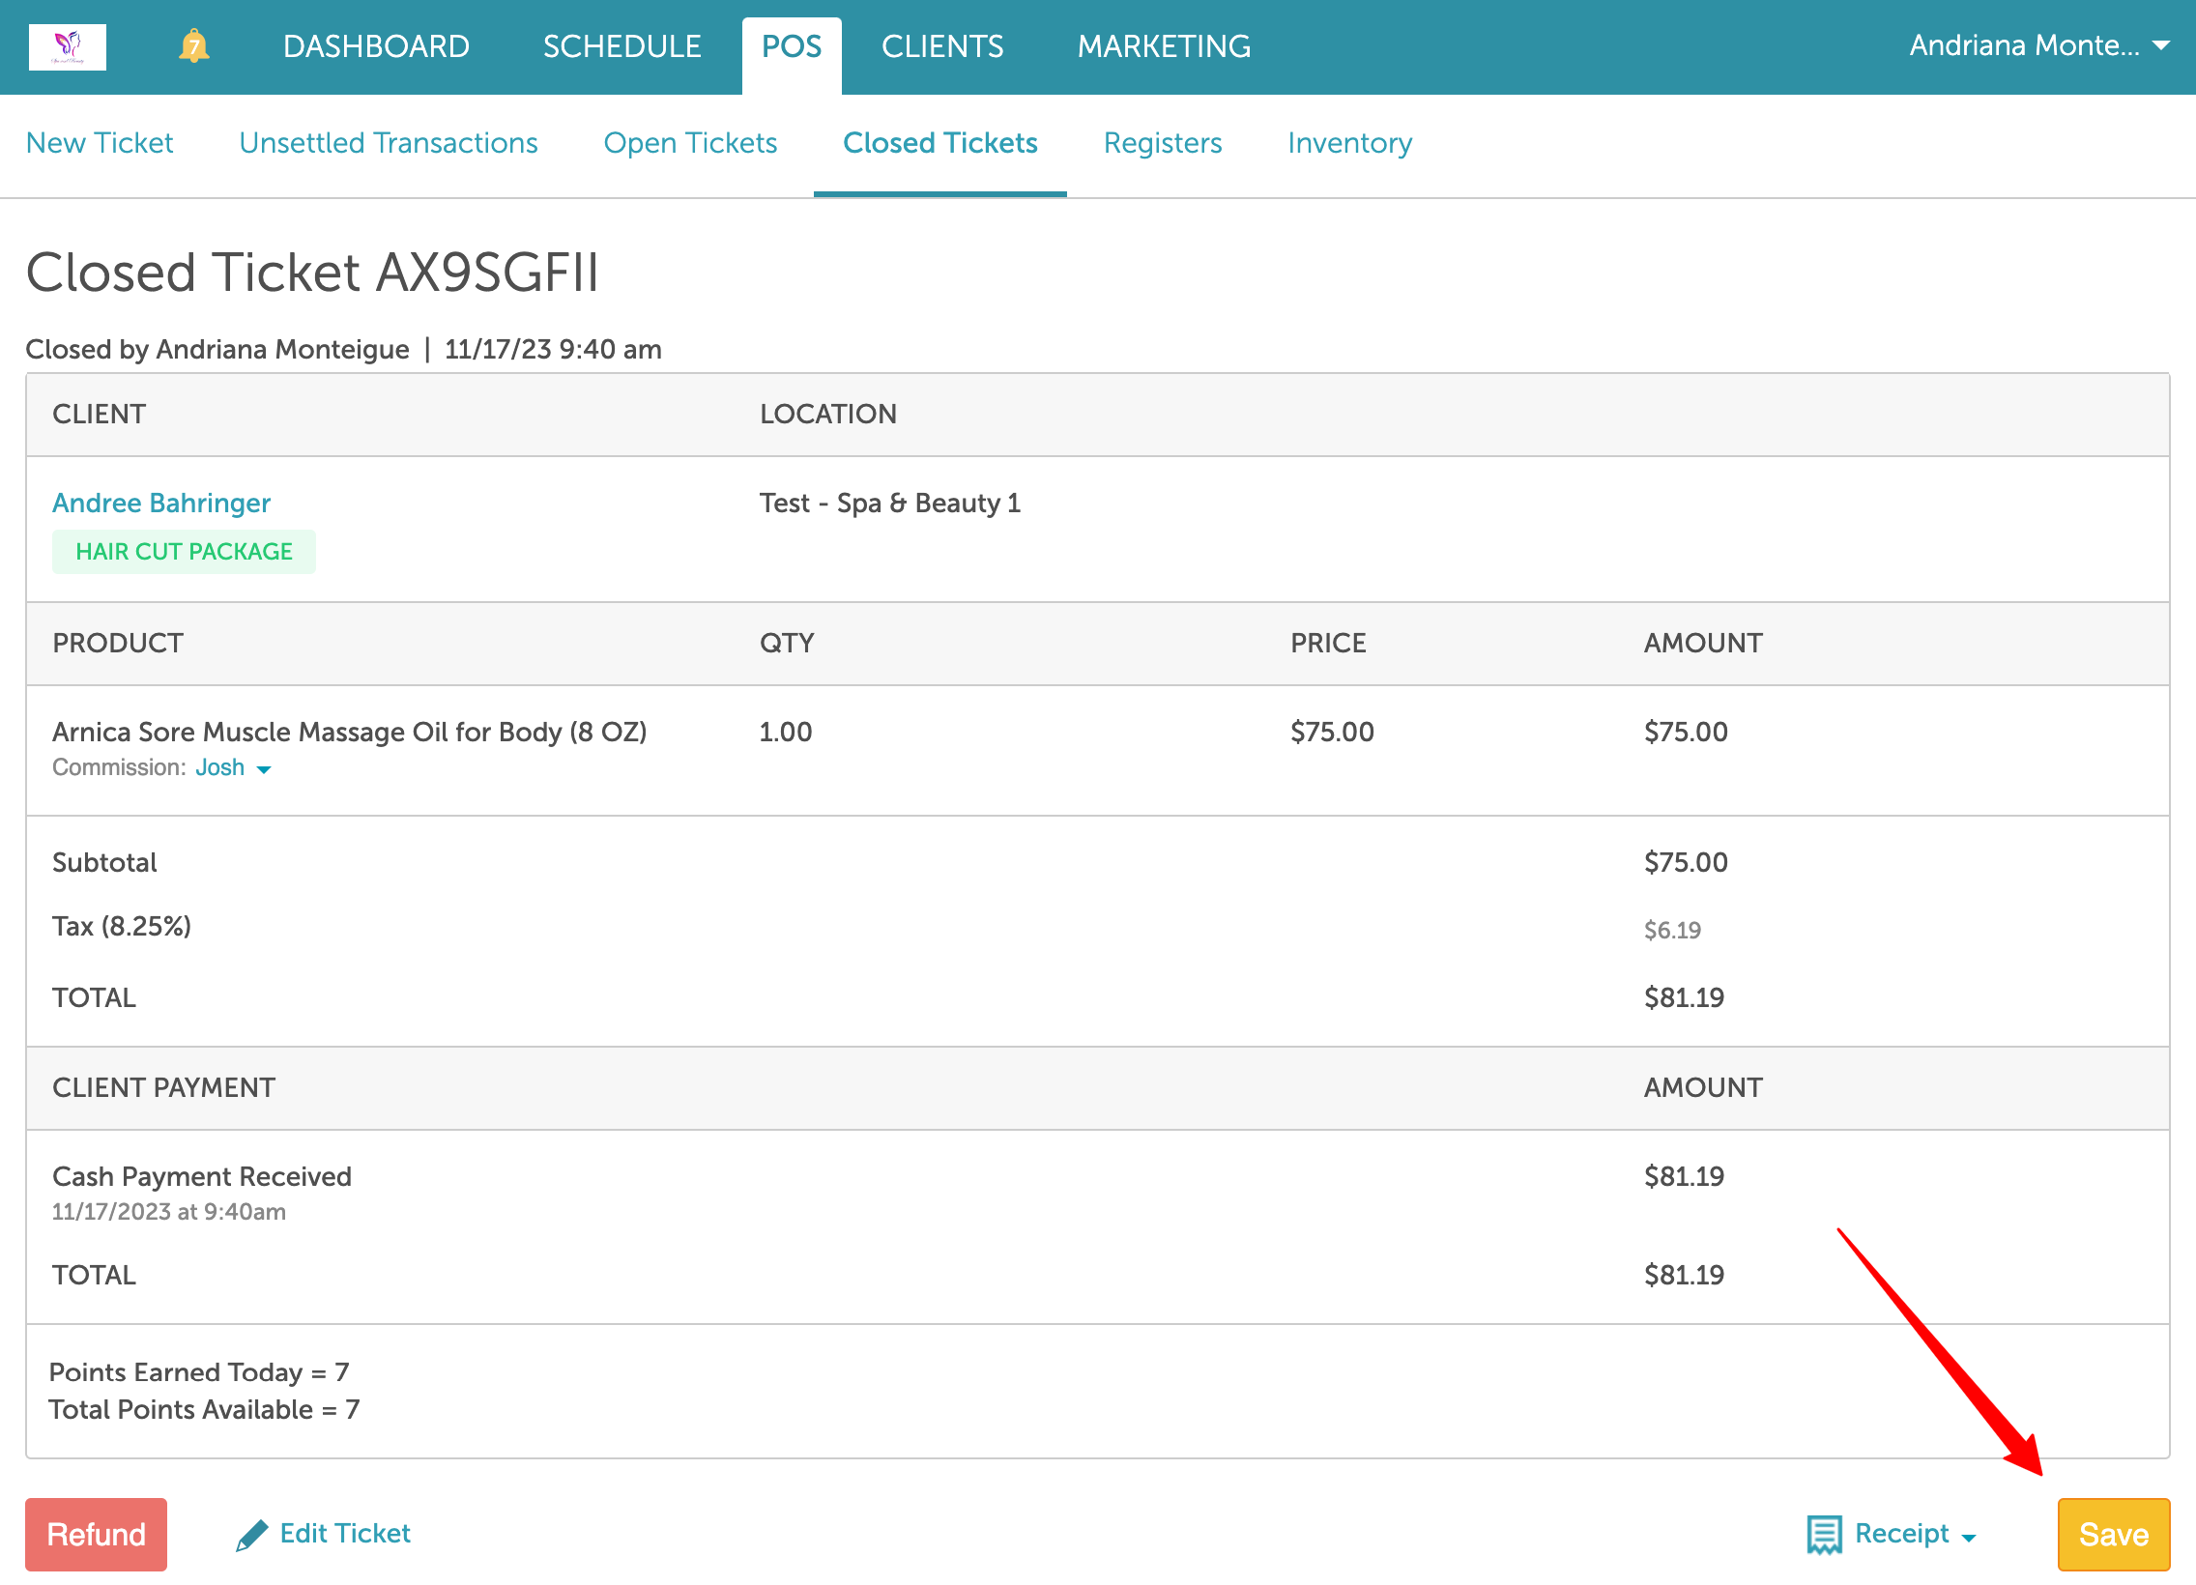Open the Unsettled Transactions tab
Viewport: 2196px width, 1585px height.
[389, 143]
